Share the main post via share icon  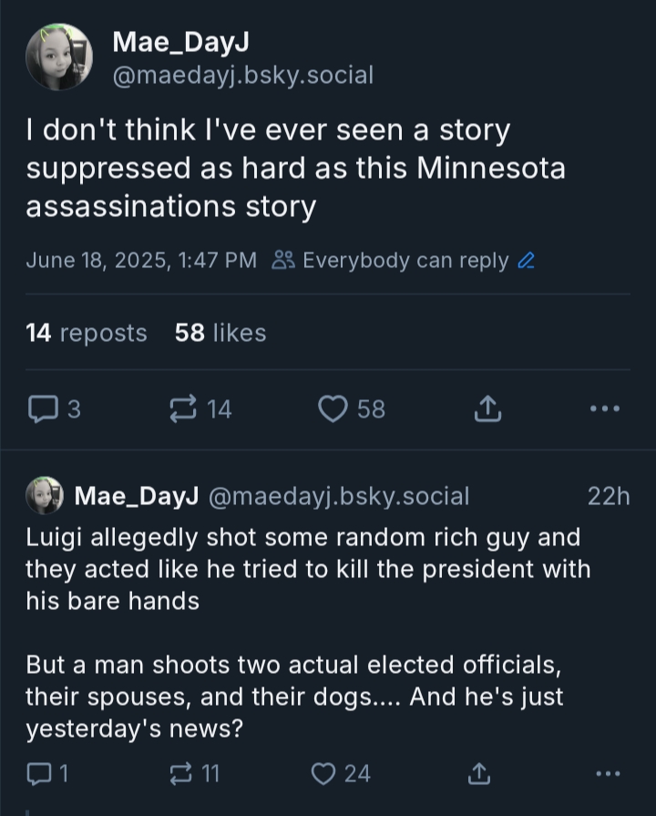click(x=487, y=409)
